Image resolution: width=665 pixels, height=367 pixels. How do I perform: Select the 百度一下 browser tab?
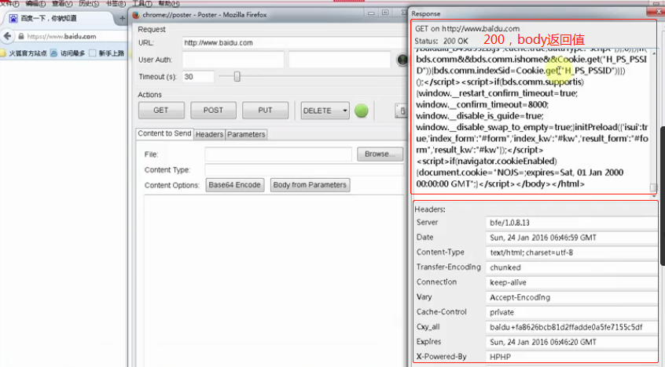60,18
